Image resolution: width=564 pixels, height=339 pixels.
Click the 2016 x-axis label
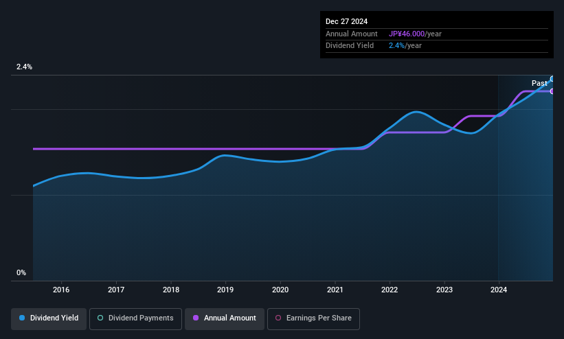[61, 290]
